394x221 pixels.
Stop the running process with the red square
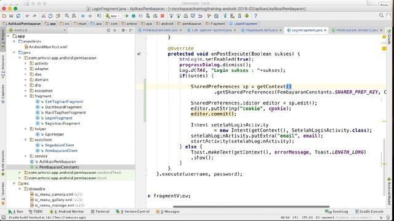point(163,16)
